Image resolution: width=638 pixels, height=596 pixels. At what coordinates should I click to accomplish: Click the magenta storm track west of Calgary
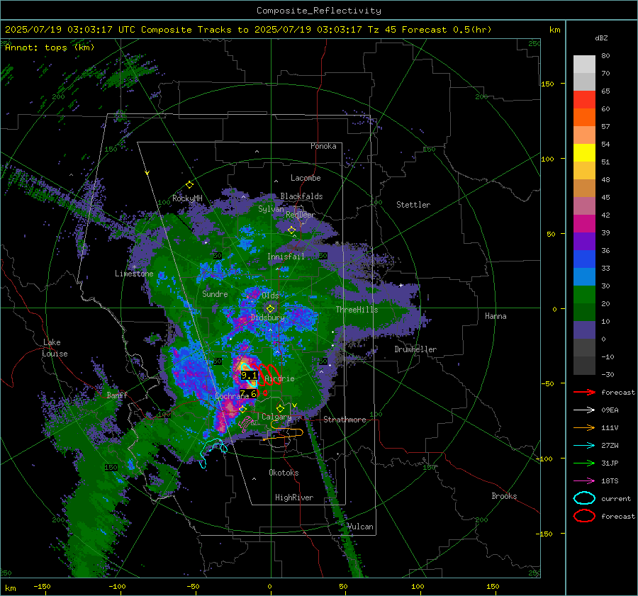pos(246,423)
